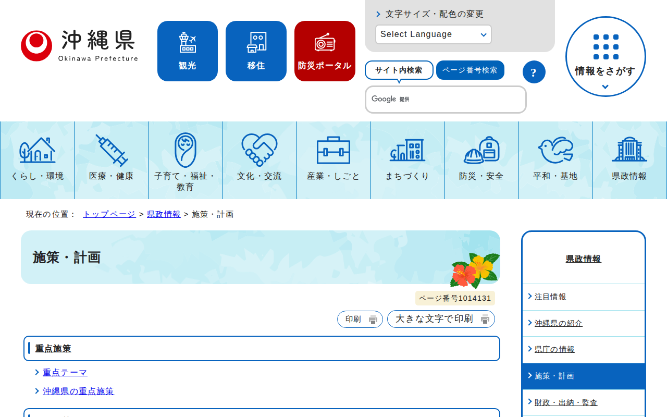Select 施策・計画 in sidebar menu
This screenshot has width=667, height=417.
[584, 376]
